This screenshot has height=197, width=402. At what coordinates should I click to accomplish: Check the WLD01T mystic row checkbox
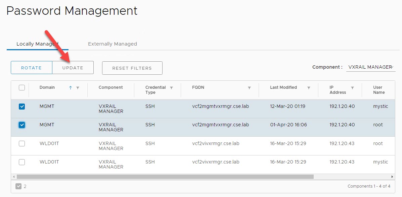pos(22,162)
